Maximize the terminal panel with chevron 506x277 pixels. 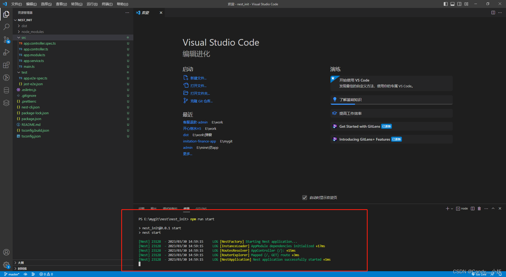click(493, 208)
